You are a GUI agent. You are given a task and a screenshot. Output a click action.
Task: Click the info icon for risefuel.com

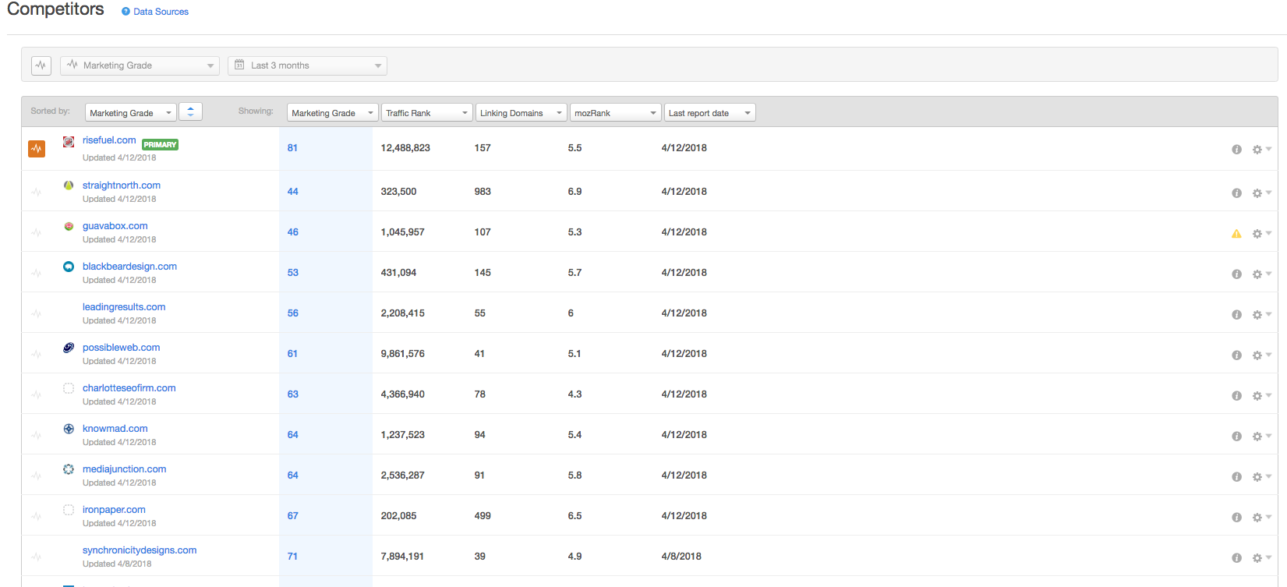1236,150
